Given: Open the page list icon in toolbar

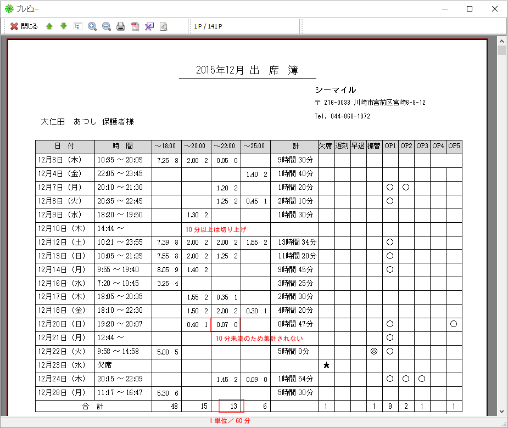Looking at the screenshot, I should pyautogui.click(x=78, y=26).
